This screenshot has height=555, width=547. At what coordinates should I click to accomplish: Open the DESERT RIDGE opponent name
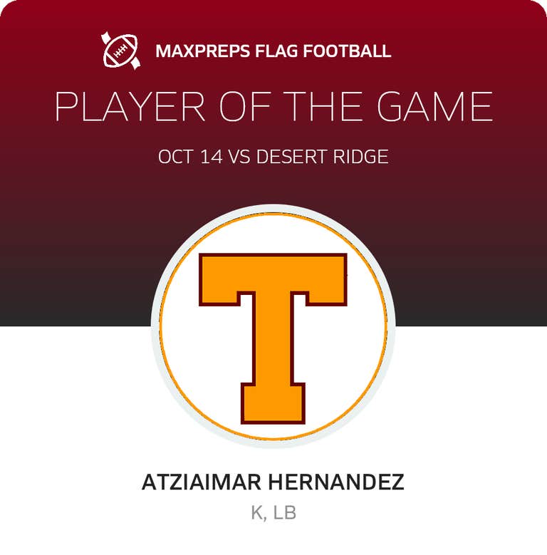coord(322,156)
